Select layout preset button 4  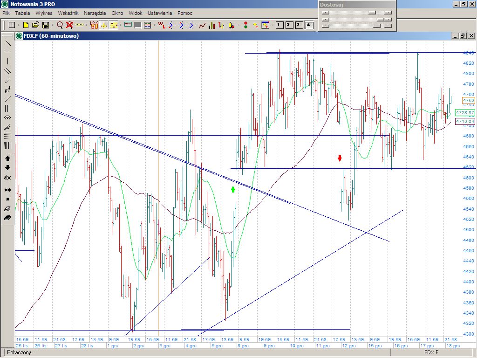pos(309,25)
